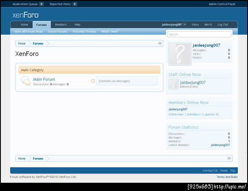Viewport: 248px width, 191px height.
Task: Open Terms and Rules
Action: click(227, 177)
